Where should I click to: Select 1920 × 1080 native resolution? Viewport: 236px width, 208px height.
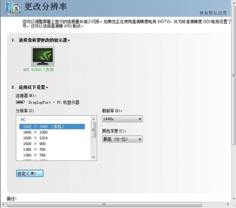[52, 127]
